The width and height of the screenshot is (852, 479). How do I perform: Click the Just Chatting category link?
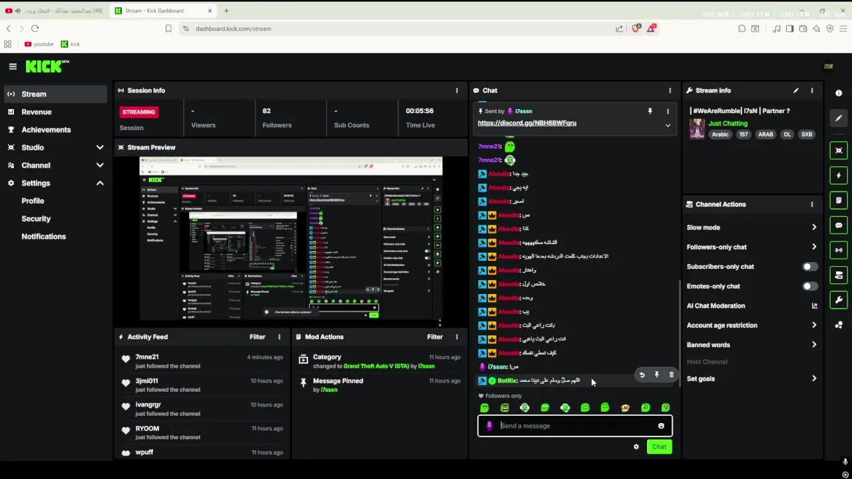[x=728, y=124]
